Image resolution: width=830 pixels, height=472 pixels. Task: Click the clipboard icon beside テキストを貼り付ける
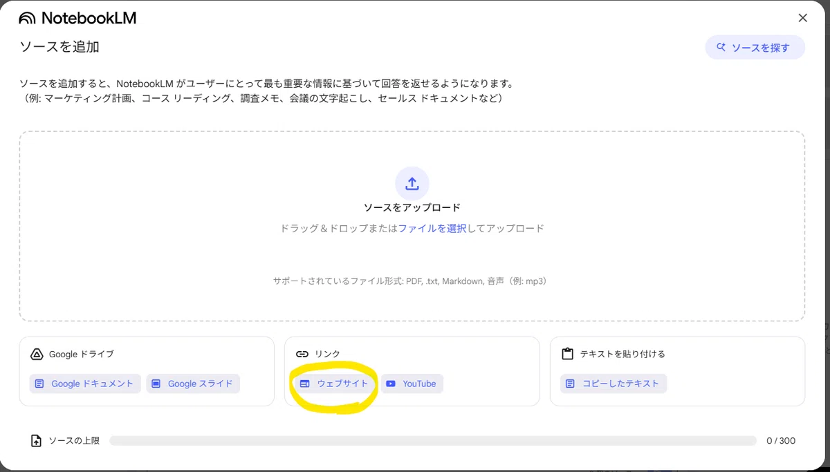click(568, 354)
